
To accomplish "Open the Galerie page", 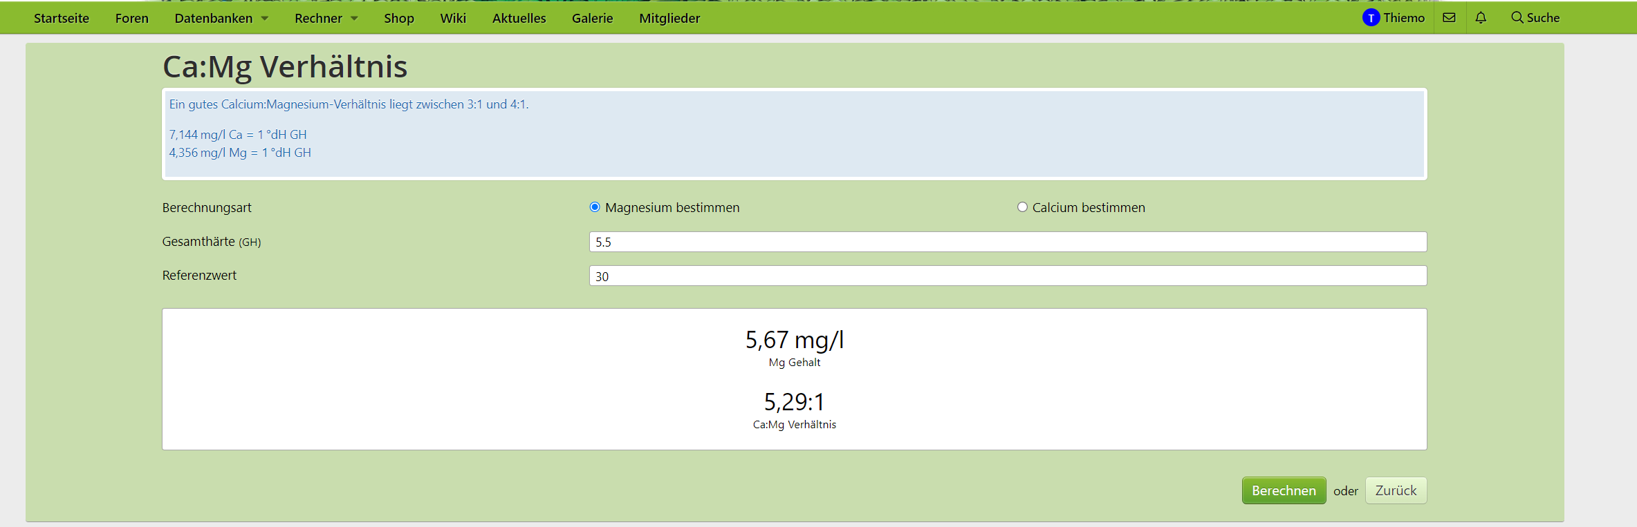I will click(x=592, y=19).
